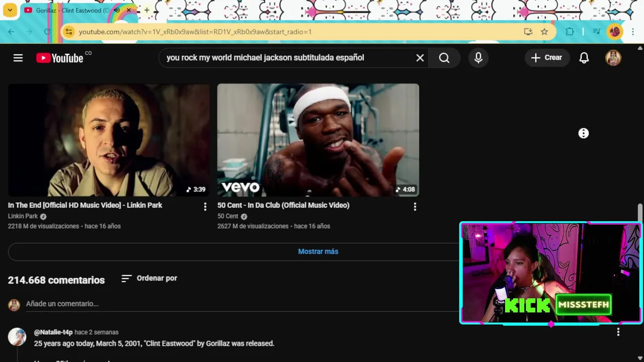Click Natalie-t4p's comment avatar
The image size is (644, 362).
click(x=17, y=337)
